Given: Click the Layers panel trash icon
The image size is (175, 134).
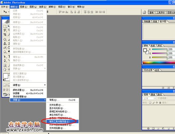Looking at the screenshot, I should pyautogui.click(x=174, y=128).
